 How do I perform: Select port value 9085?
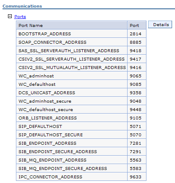tap(136, 84)
